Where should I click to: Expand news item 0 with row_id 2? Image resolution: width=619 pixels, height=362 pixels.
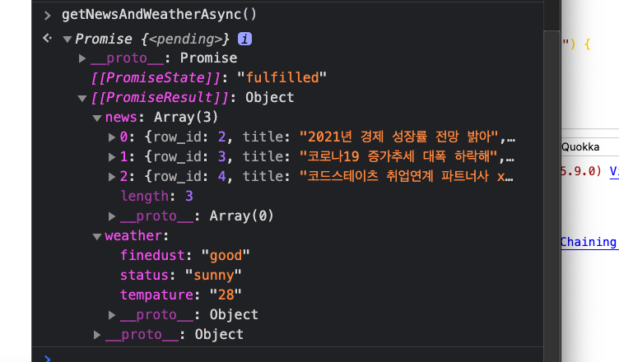pyautogui.click(x=112, y=137)
